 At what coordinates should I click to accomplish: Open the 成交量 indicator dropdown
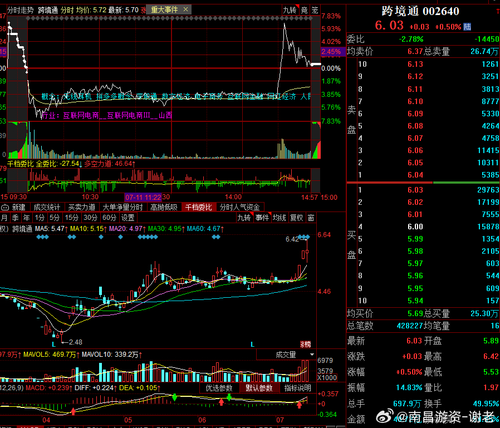pos(286,355)
